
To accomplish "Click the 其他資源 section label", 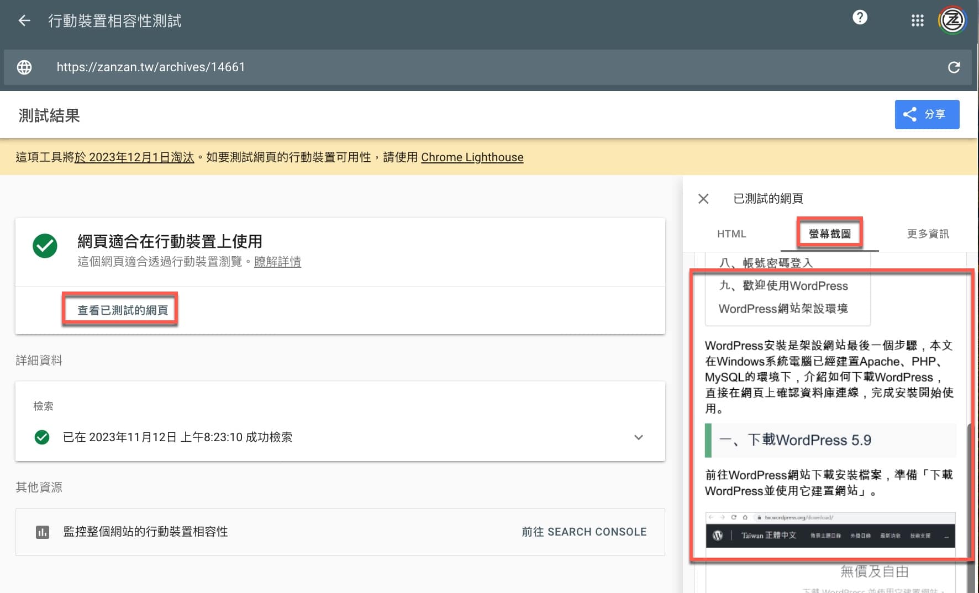I will pyautogui.click(x=39, y=488).
